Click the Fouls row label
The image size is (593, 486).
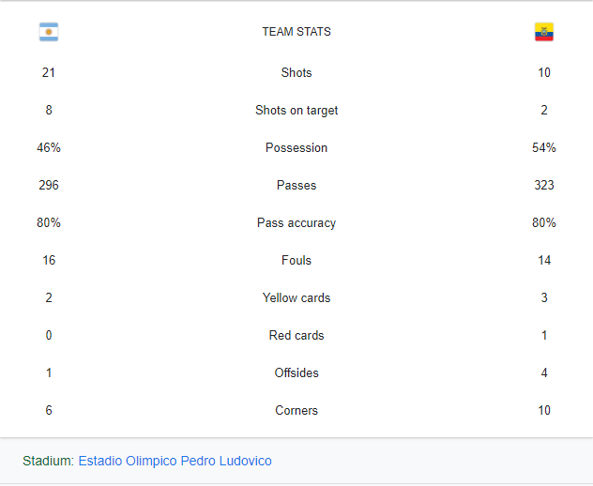pyautogui.click(x=296, y=260)
